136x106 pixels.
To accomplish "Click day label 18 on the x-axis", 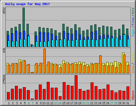I will [76, 103].
